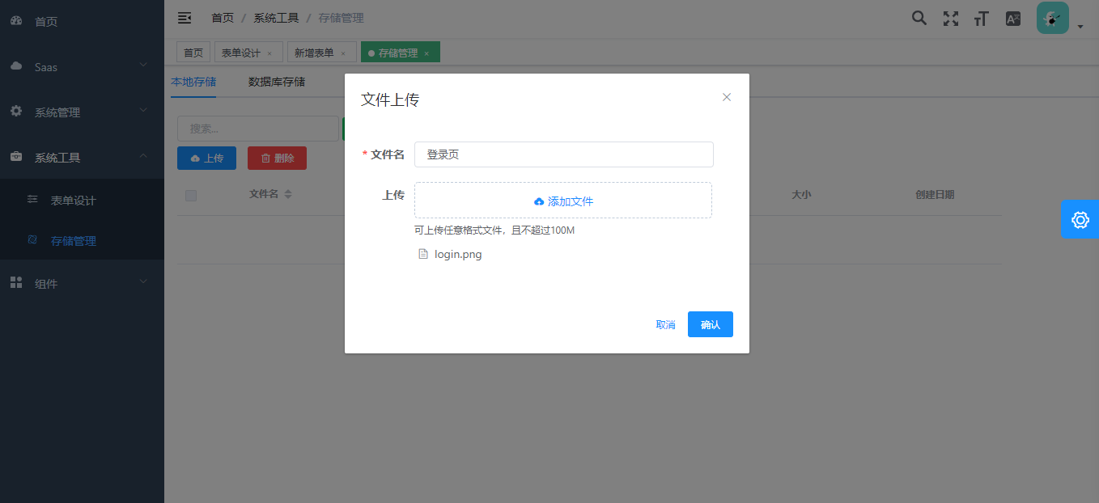The image size is (1099, 503).
Task: Click the search magnifier icon in header
Action: click(x=919, y=18)
